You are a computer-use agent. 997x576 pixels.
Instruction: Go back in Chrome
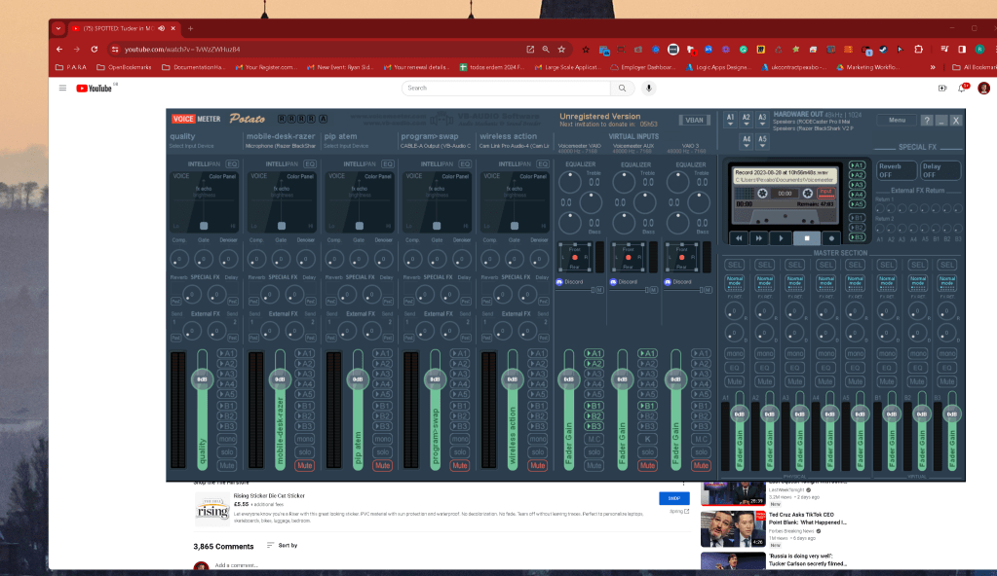pos(59,49)
